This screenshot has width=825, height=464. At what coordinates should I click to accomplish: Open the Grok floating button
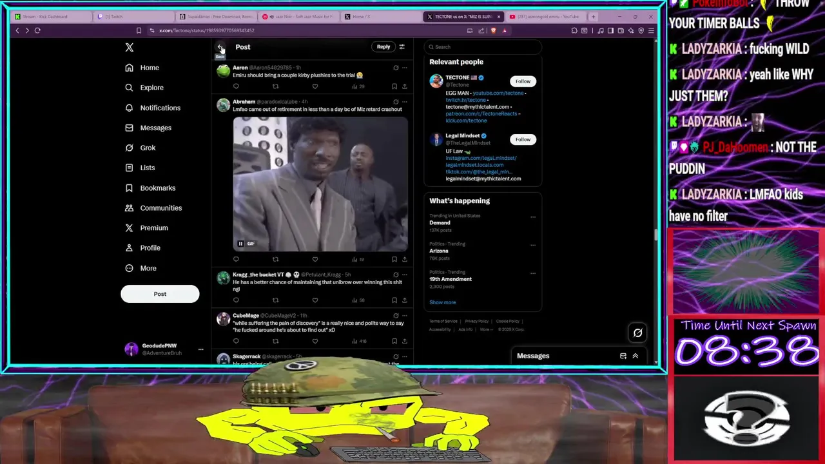click(x=637, y=333)
